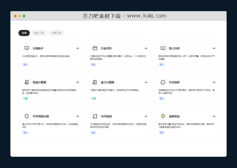Open 行业日历 via its arrow
The width and height of the screenshot is (237, 168).
click(x=146, y=48)
